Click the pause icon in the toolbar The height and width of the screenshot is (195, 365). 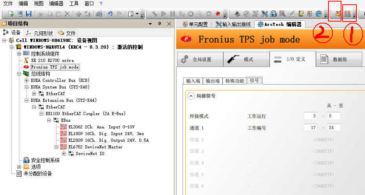click(x=172, y=14)
